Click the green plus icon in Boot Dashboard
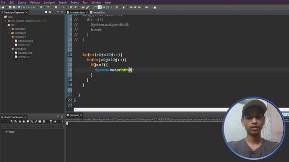The width and height of the screenshot is (289, 162). [55, 121]
